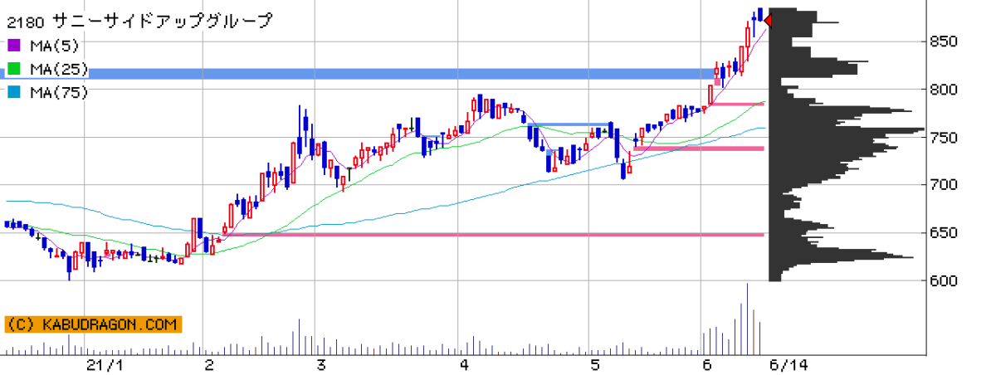Screen dimensions: 996x375
Task: Click the 650 price axis label
Action: [945, 233]
